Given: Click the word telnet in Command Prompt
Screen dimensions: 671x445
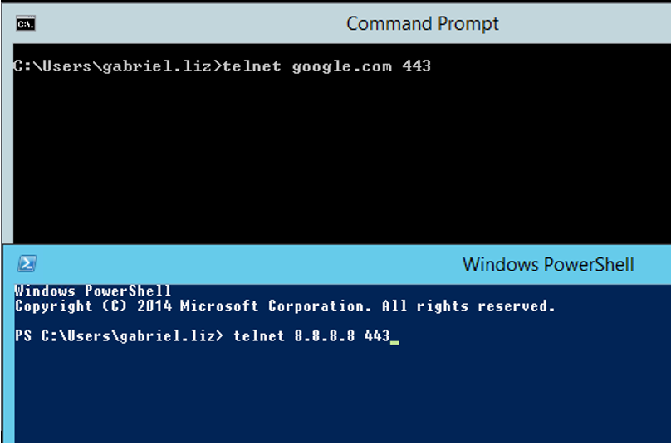Looking at the screenshot, I should click(x=252, y=66).
